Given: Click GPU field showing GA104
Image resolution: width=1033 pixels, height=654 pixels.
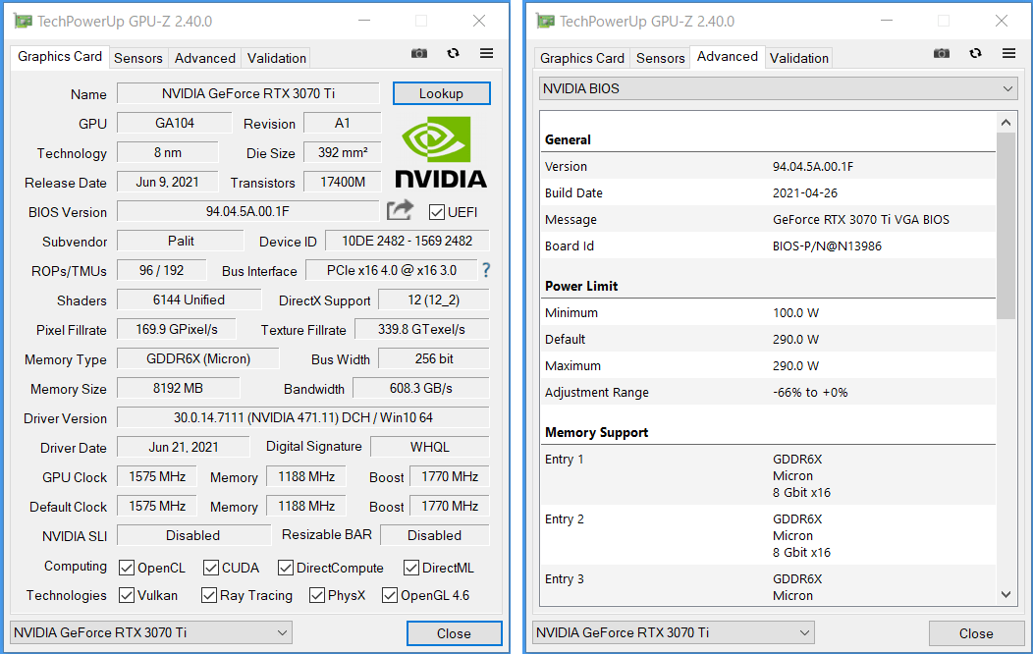Looking at the screenshot, I should tap(175, 123).
